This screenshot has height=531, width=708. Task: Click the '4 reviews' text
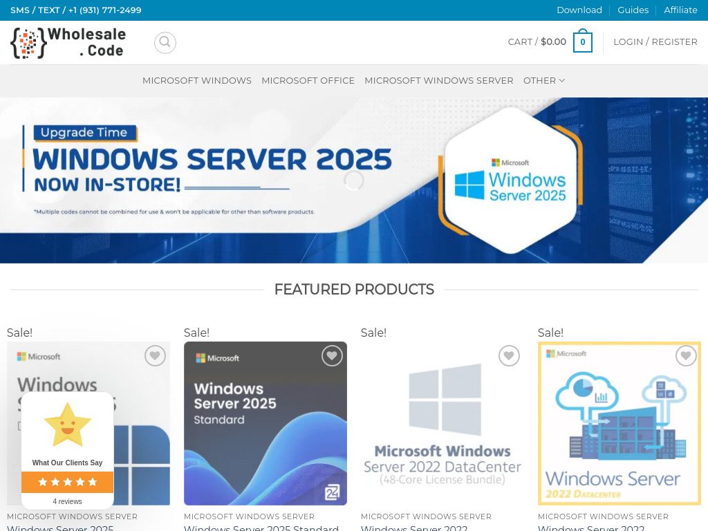(x=67, y=501)
